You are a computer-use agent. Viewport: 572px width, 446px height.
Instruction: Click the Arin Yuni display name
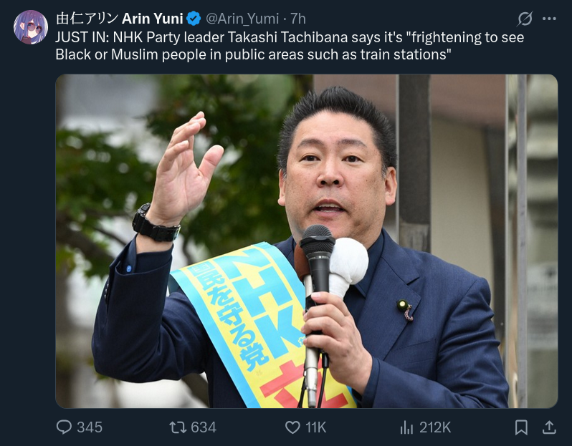point(153,19)
